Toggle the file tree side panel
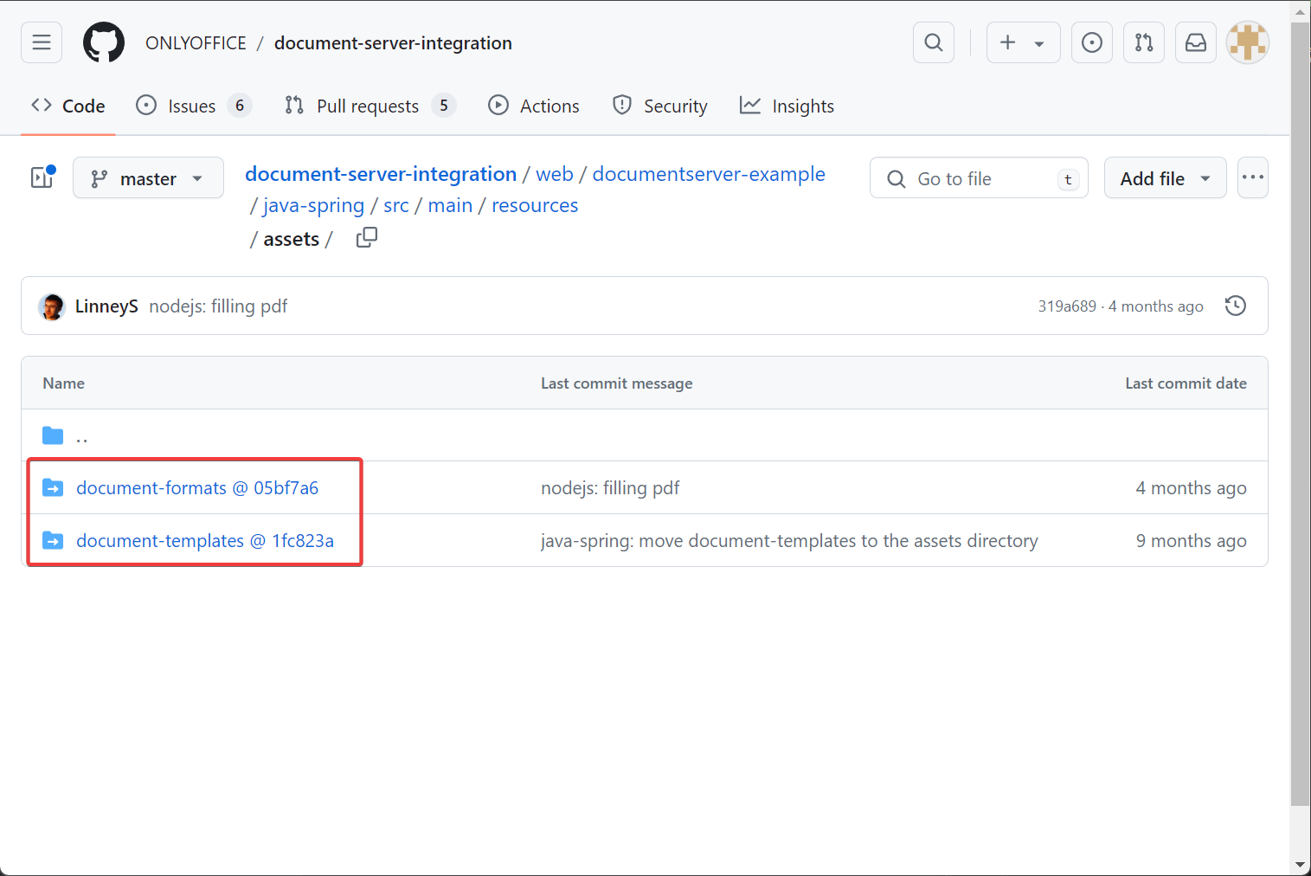The height and width of the screenshot is (876, 1311). [42, 177]
